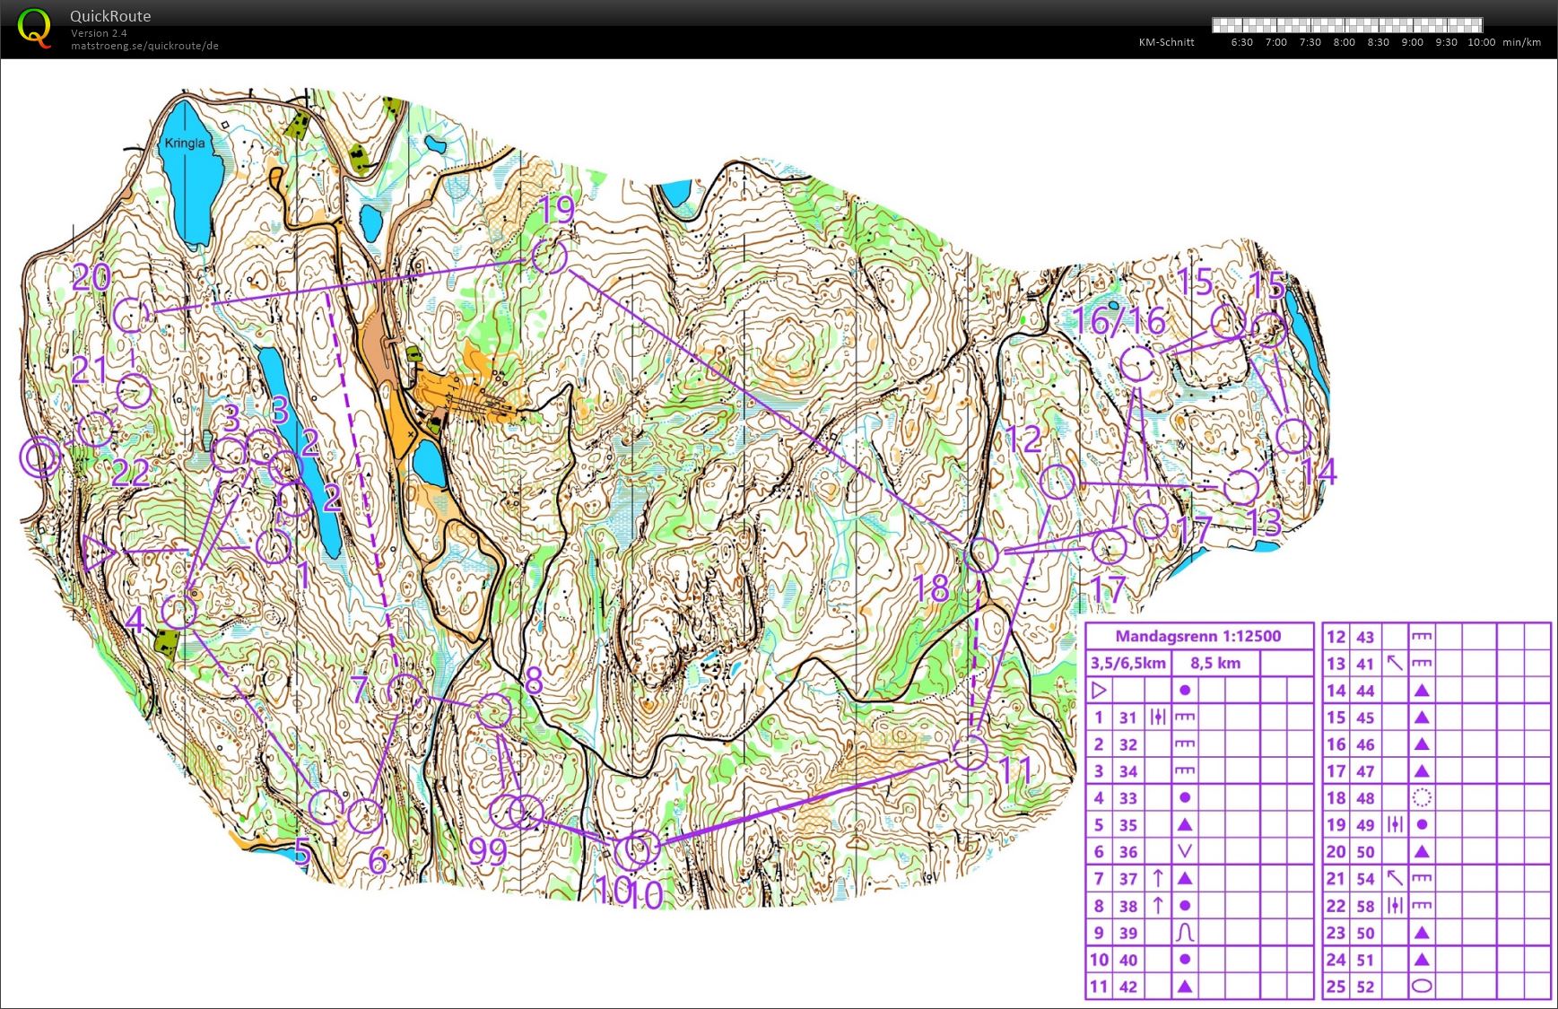This screenshot has width=1558, height=1009.
Task: Click the control circle numbered 11
Action: coord(970,752)
